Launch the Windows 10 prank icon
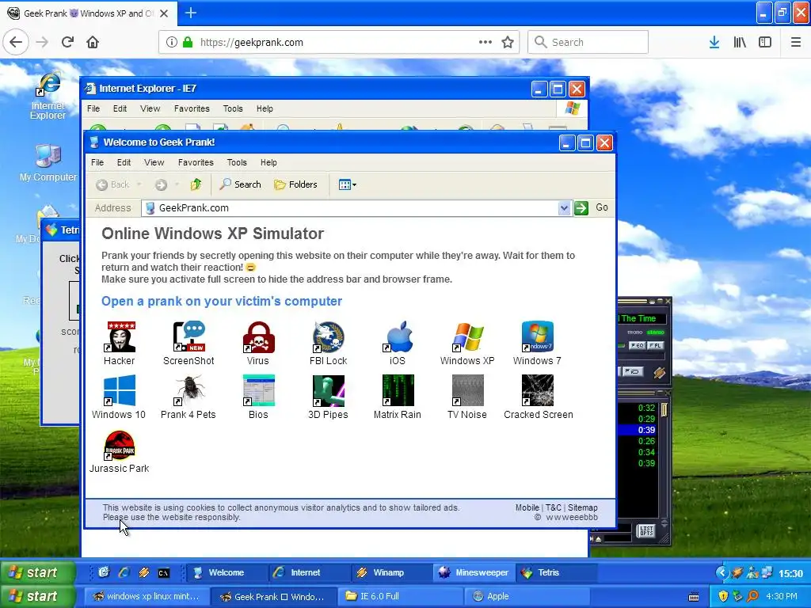Screen dimensions: 811x608 tap(119, 397)
